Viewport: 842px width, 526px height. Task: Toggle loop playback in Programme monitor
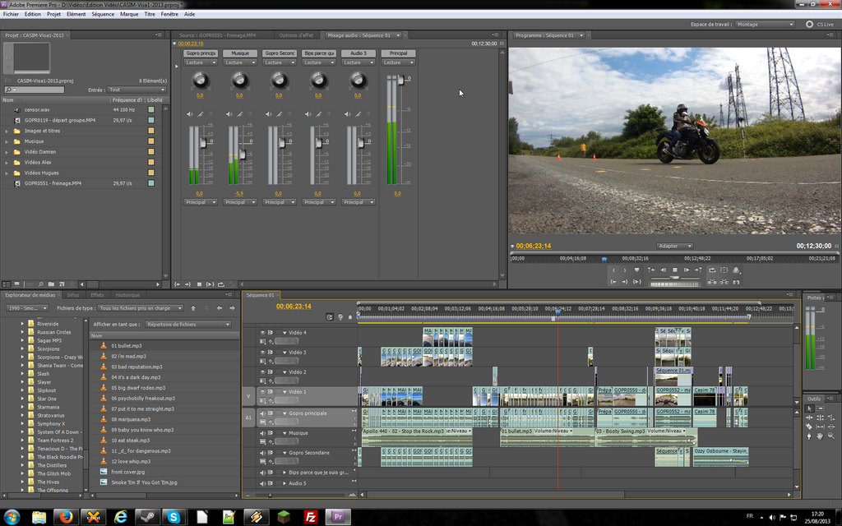(x=713, y=270)
